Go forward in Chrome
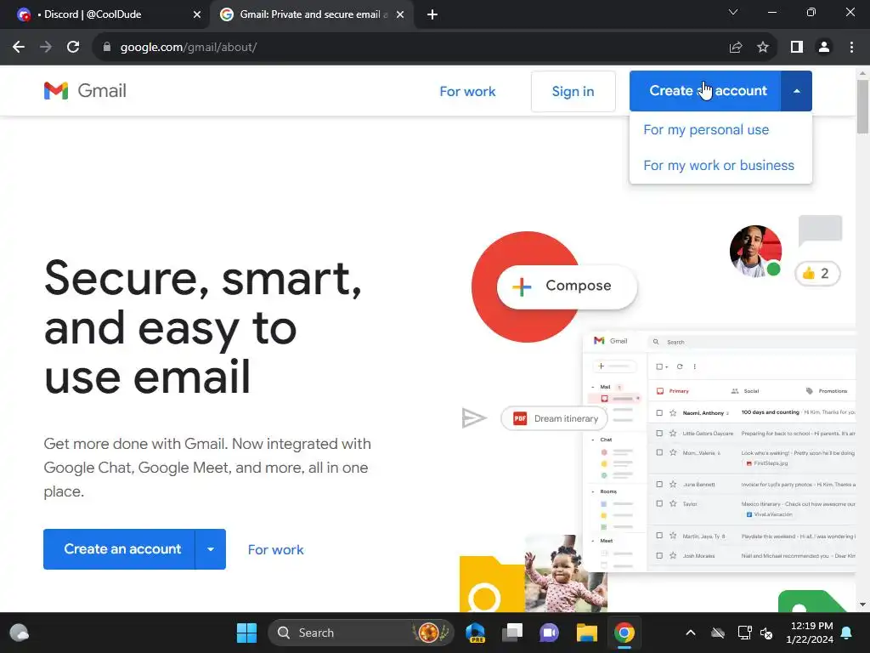 click(x=46, y=48)
